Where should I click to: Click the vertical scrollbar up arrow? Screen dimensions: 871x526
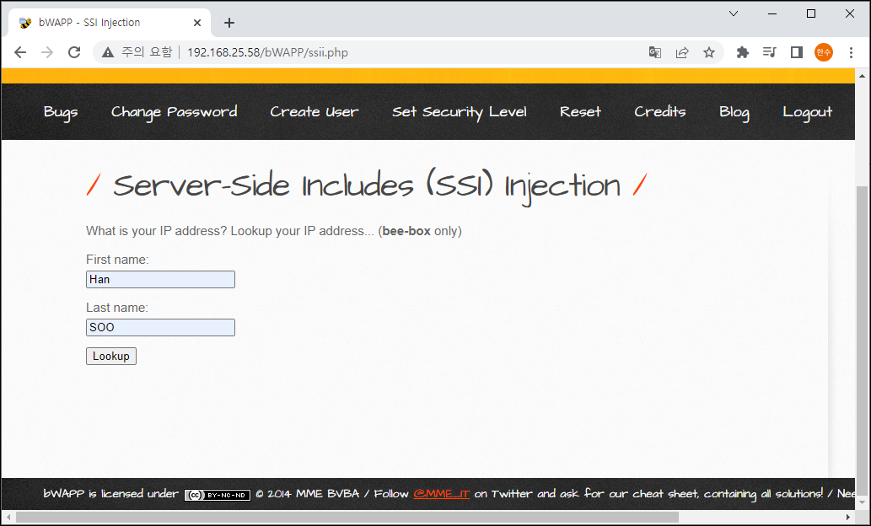click(x=862, y=76)
